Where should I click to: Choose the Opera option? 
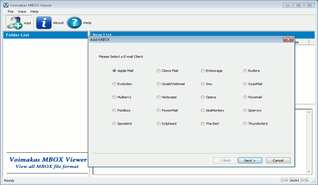(203, 97)
